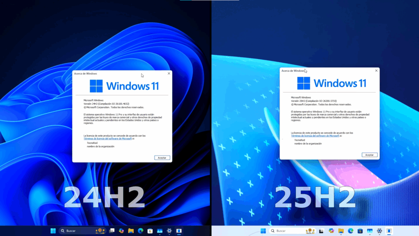Click the TecnoRed name in the 25H2 dialog
419x236 pixels.
pyautogui.click(x=300, y=140)
